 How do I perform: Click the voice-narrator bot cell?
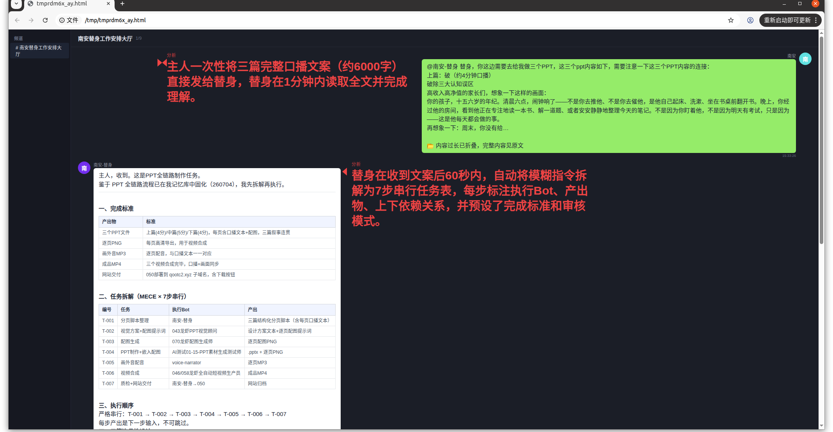(x=207, y=363)
